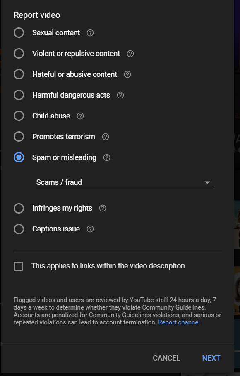Open help icon beside Child abuse

(80, 116)
